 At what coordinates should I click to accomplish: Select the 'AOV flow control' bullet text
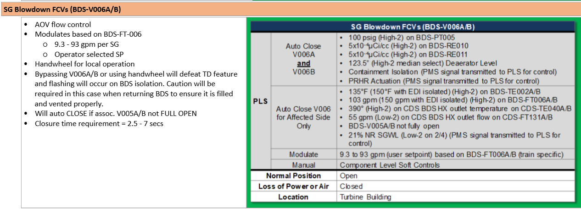63,24
